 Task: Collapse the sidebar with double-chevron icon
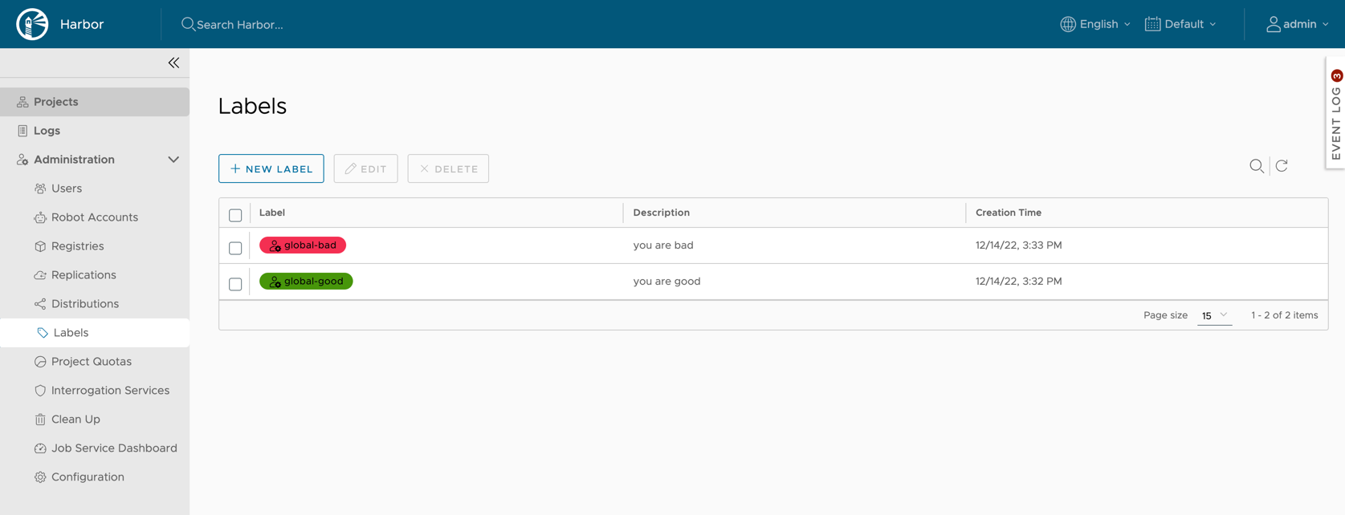(x=173, y=63)
